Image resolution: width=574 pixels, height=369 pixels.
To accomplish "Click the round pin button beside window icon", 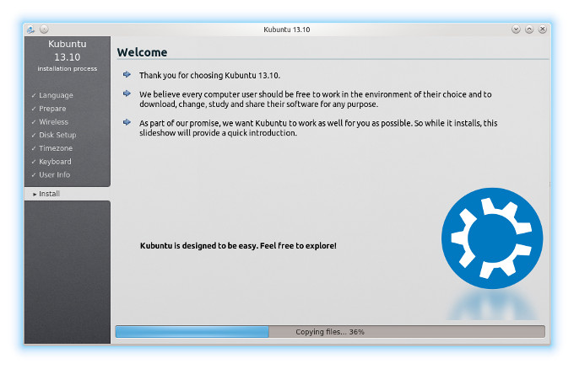I will point(44,29).
